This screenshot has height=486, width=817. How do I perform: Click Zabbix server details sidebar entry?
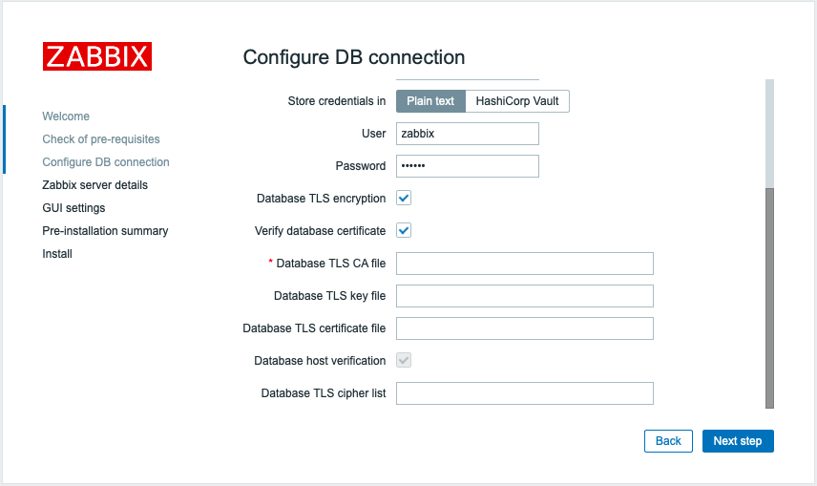pyautogui.click(x=94, y=185)
